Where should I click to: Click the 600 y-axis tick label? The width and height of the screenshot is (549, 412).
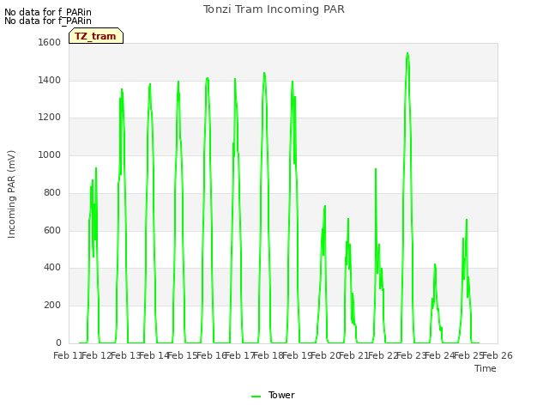(x=52, y=231)
